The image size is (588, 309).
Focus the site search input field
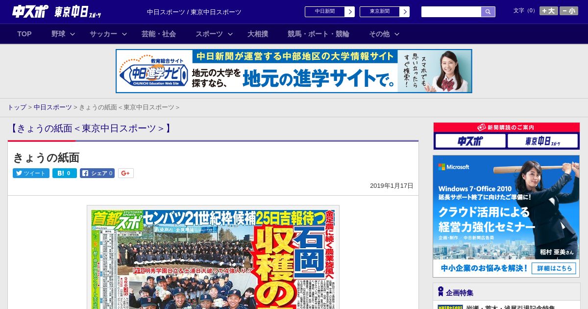451,12
